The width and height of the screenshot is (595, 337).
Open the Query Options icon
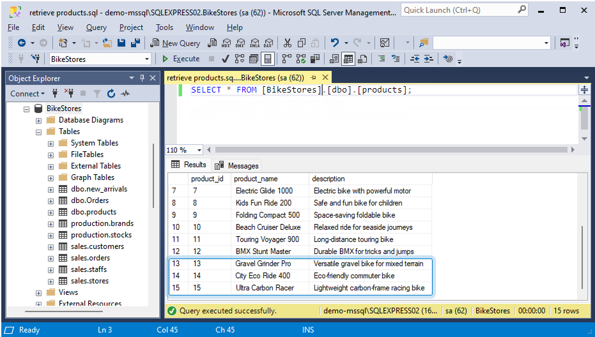coord(254,59)
